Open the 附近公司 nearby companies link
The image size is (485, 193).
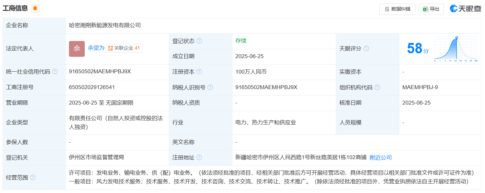pos(381,157)
